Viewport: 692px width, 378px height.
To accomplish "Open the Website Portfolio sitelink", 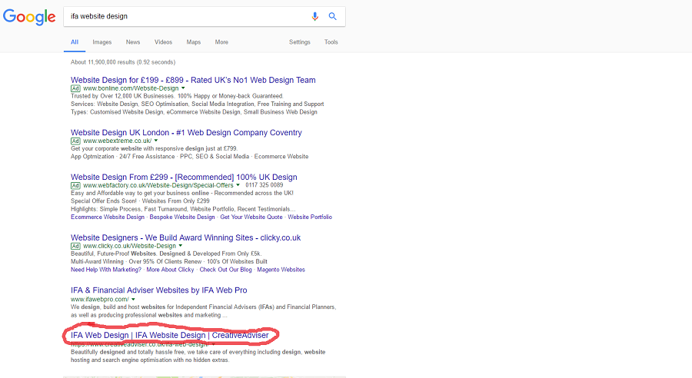I will (310, 217).
